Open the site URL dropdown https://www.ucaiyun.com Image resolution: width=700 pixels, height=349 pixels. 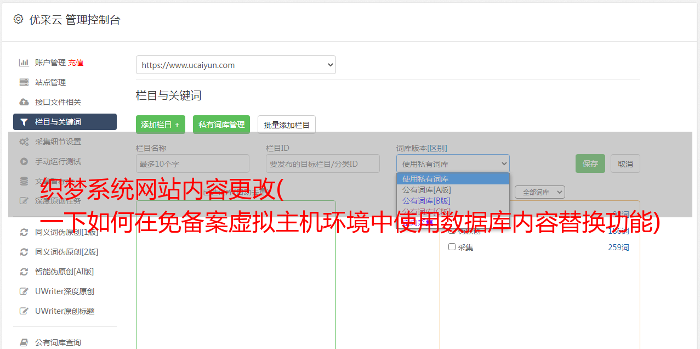coord(236,65)
